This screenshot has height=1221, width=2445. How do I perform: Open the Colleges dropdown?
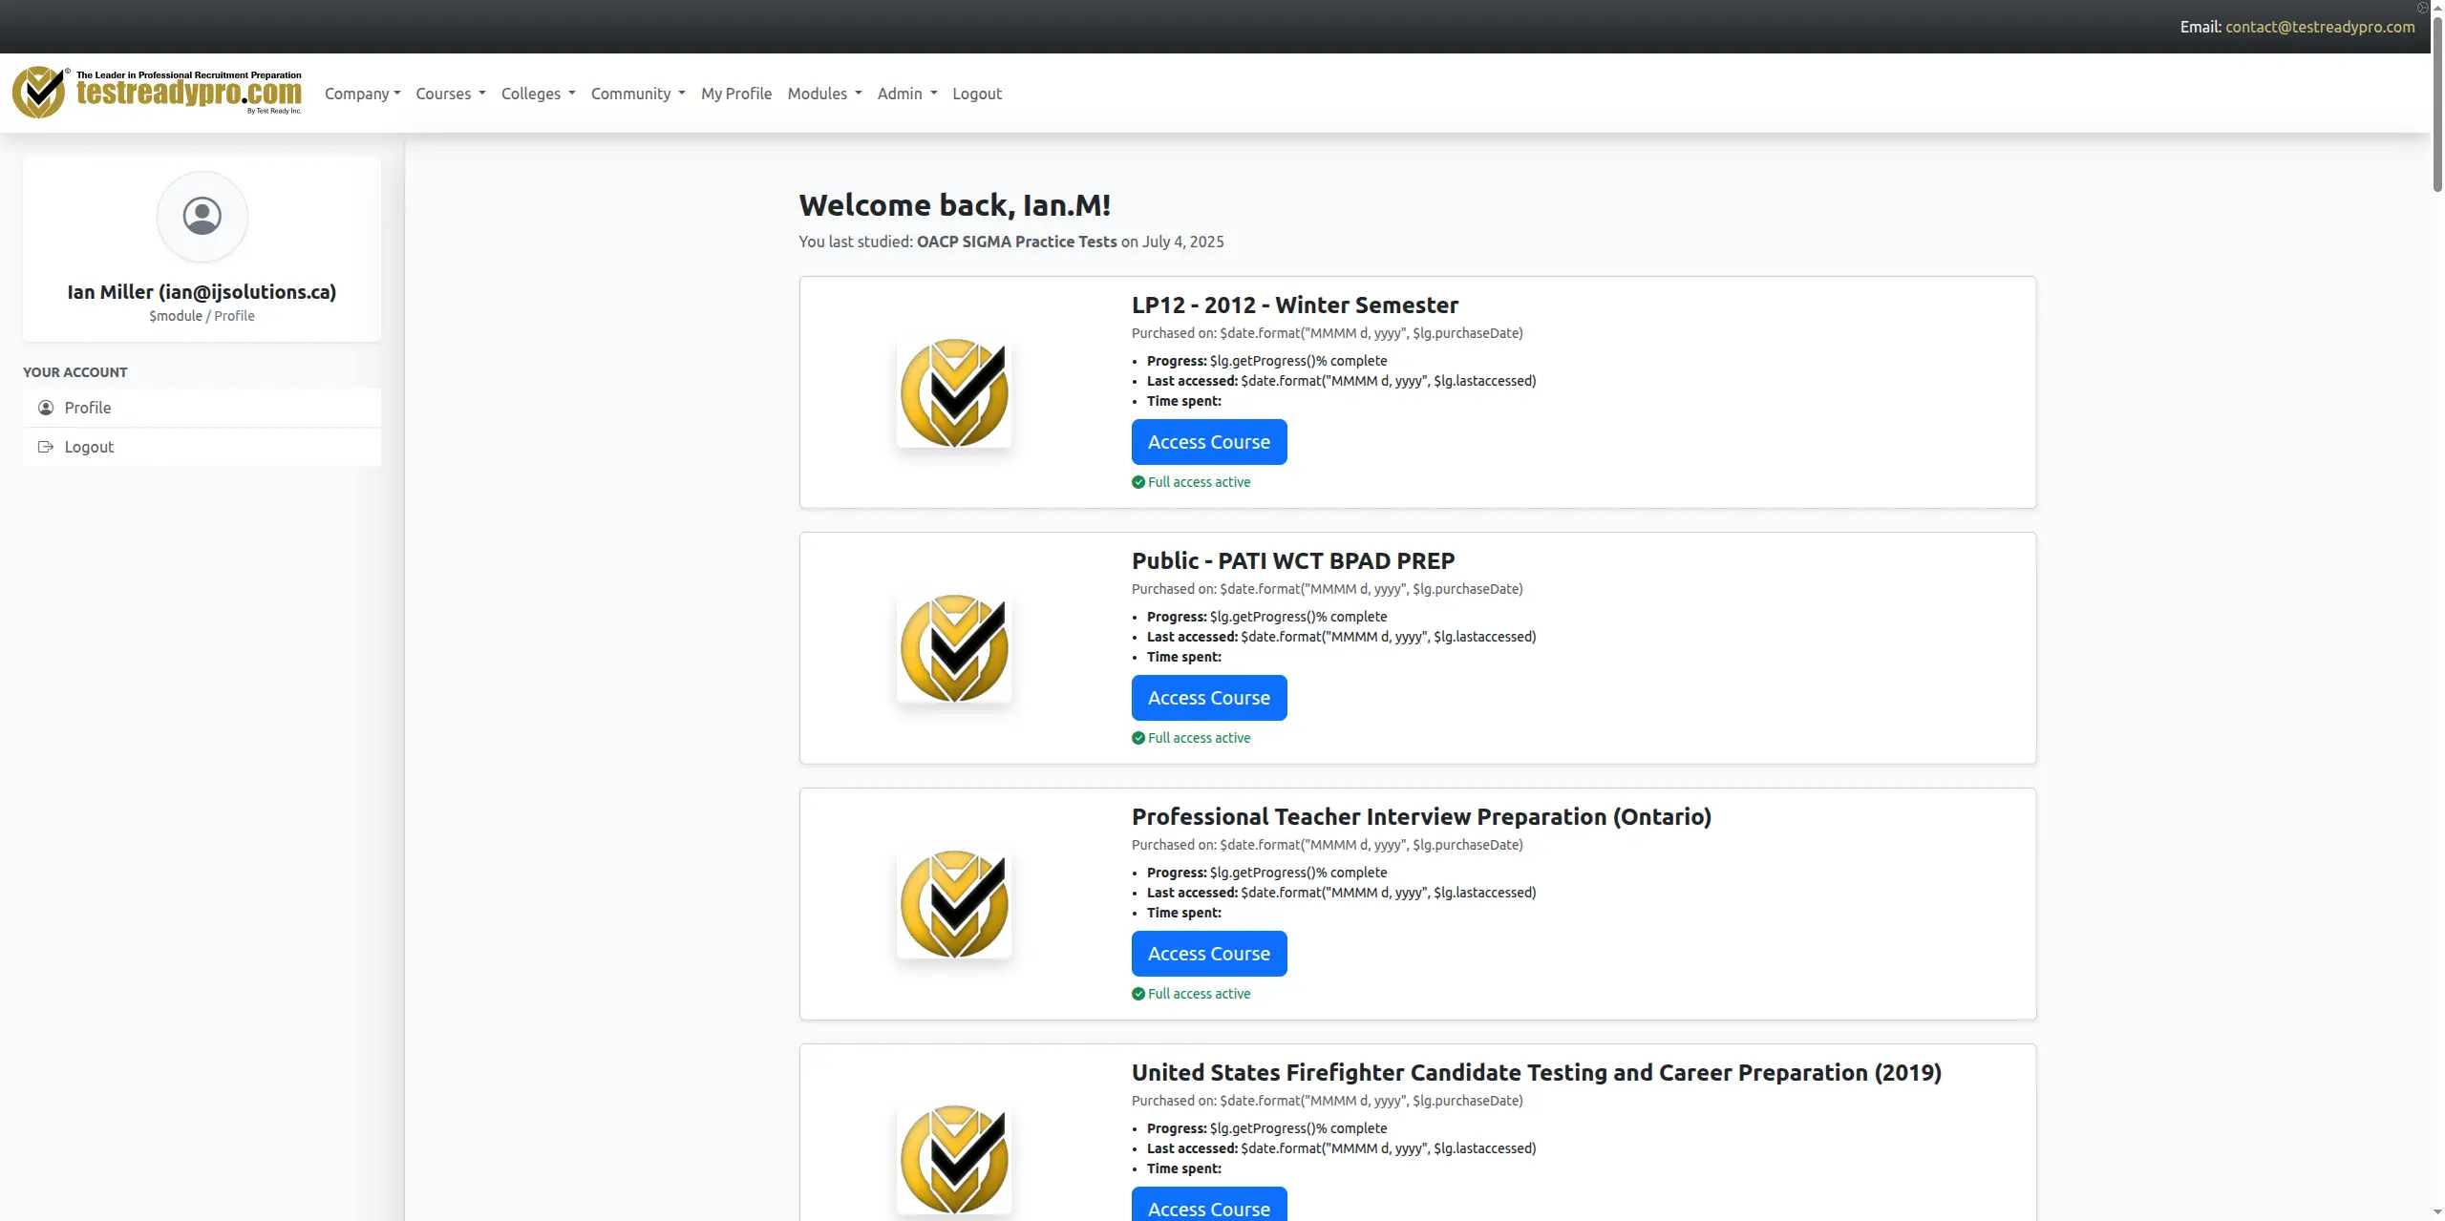coord(538,94)
